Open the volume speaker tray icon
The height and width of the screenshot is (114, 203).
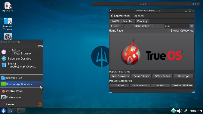pyautogui.click(x=180, y=111)
